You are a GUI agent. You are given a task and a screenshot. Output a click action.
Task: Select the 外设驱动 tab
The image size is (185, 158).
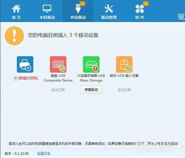pyautogui.click(x=78, y=11)
